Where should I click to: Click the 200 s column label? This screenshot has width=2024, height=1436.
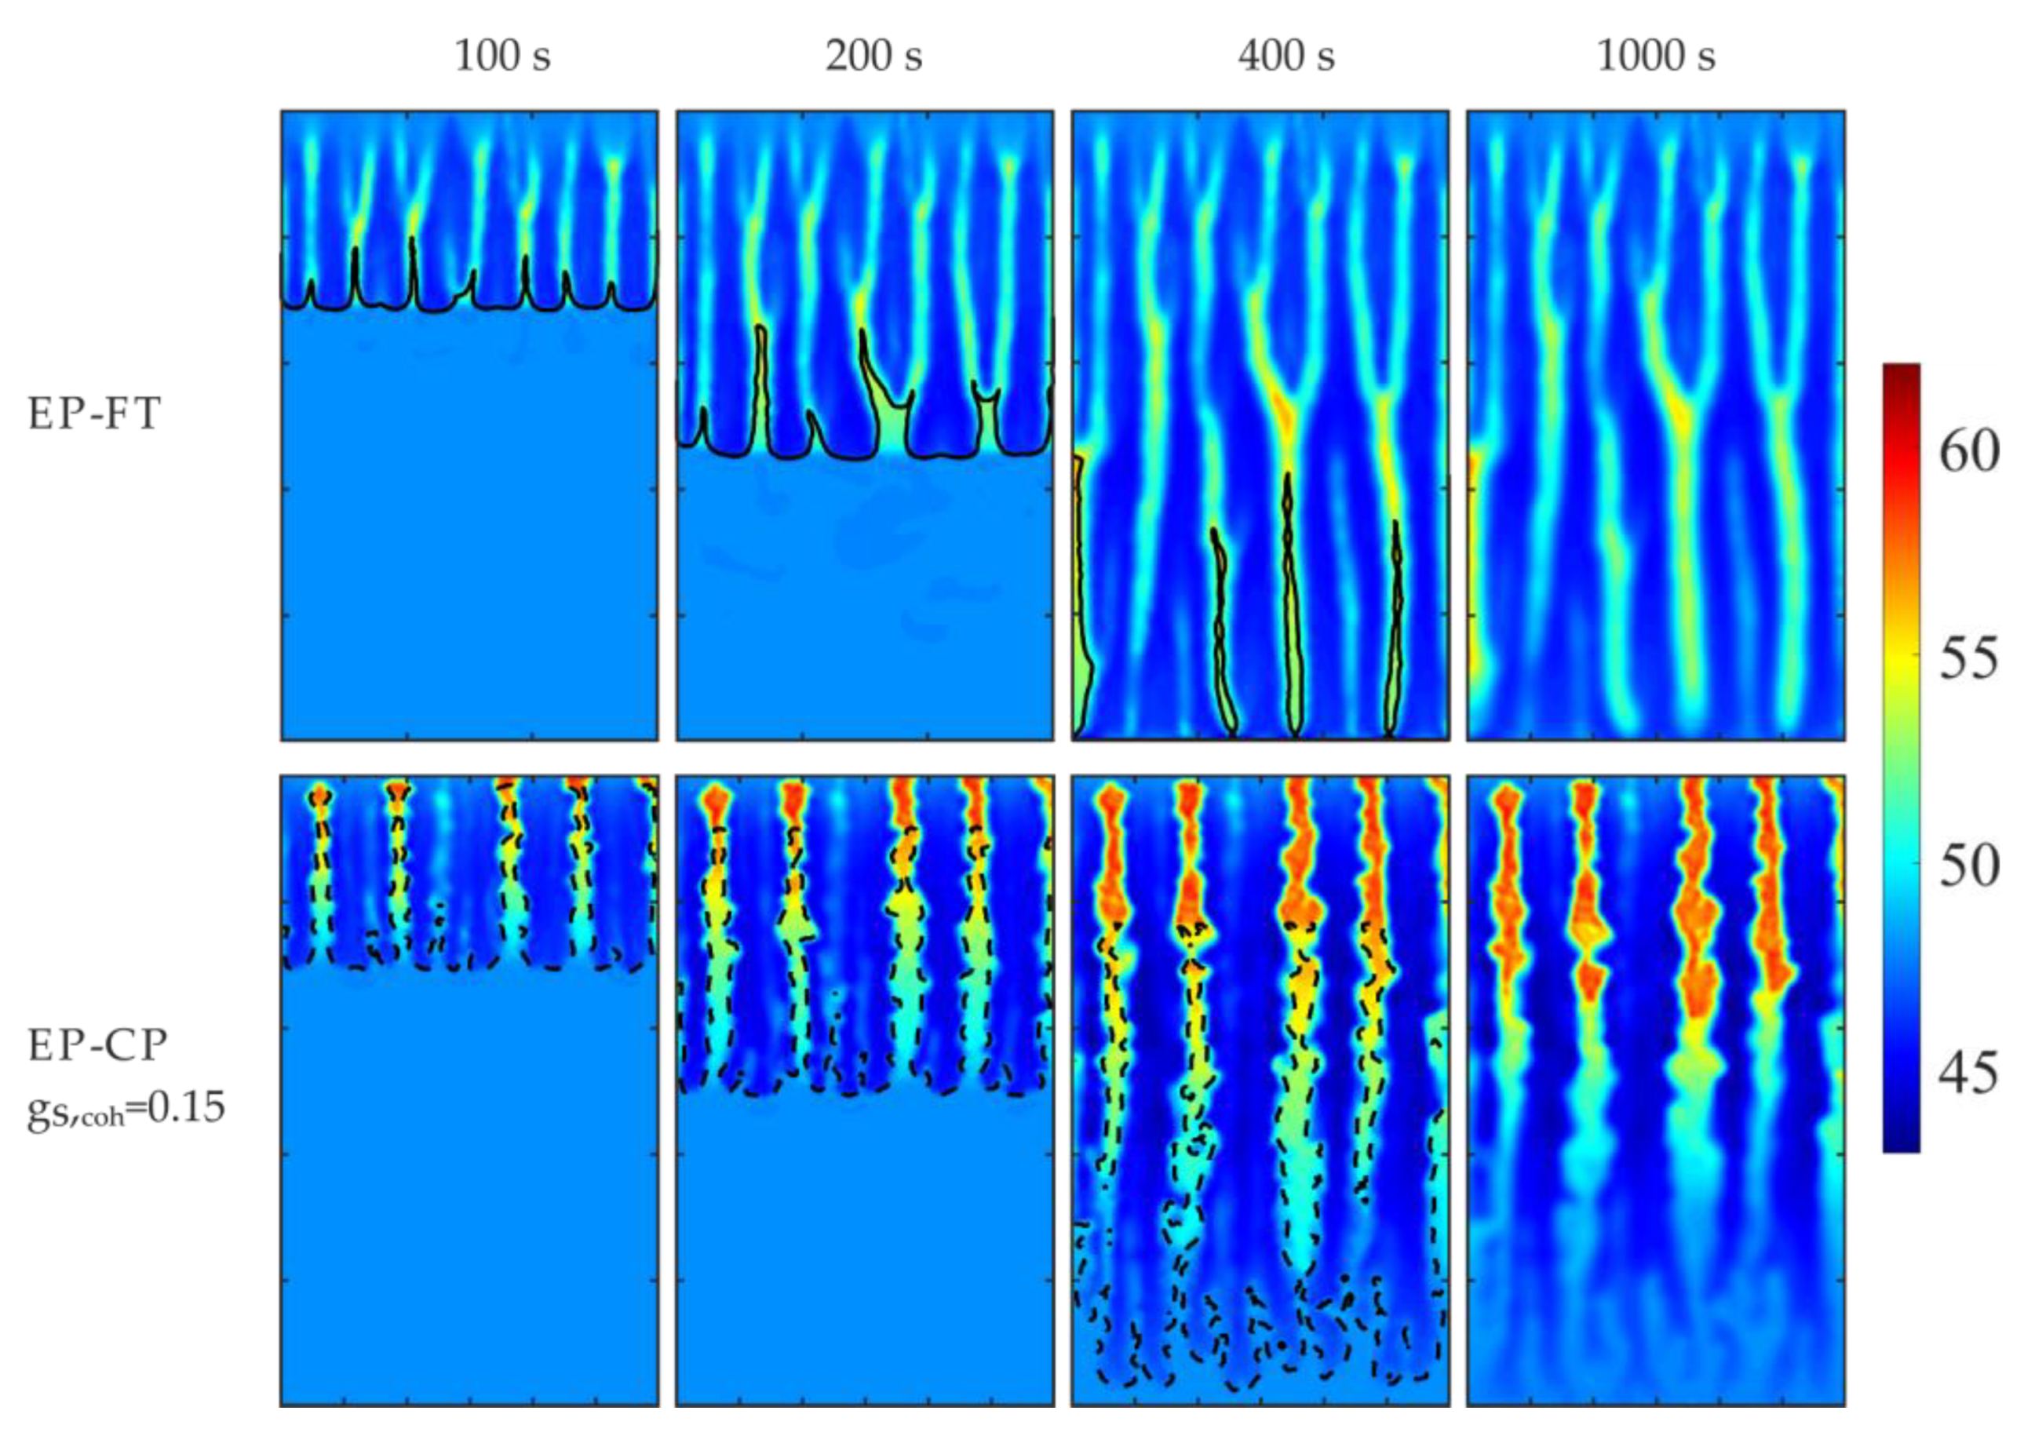[x=873, y=56]
